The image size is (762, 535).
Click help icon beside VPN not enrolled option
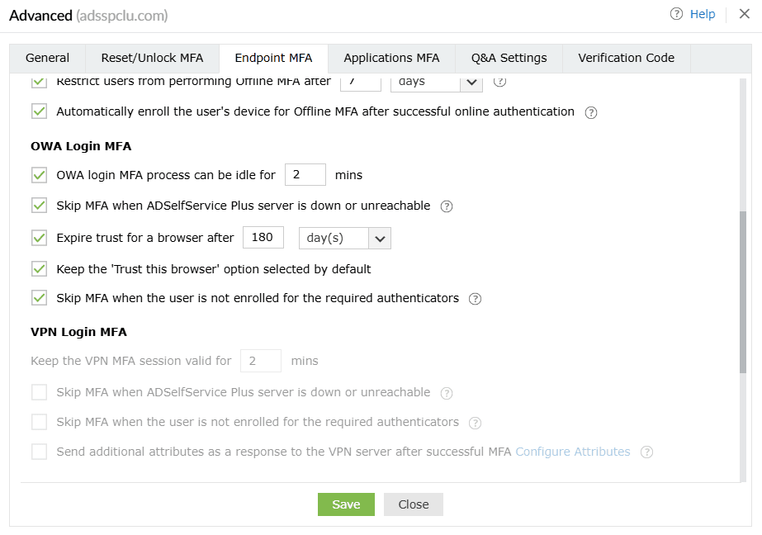(x=475, y=423)
